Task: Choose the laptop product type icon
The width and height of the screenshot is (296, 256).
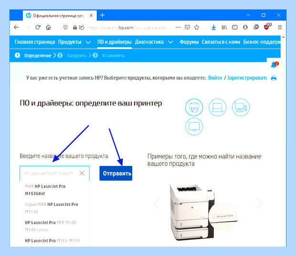Action: tap(218, 107)
